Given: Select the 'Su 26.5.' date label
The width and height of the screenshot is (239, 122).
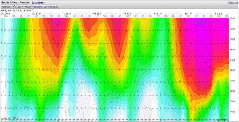Looking at the screenshot, I should (x=6, y=13).
